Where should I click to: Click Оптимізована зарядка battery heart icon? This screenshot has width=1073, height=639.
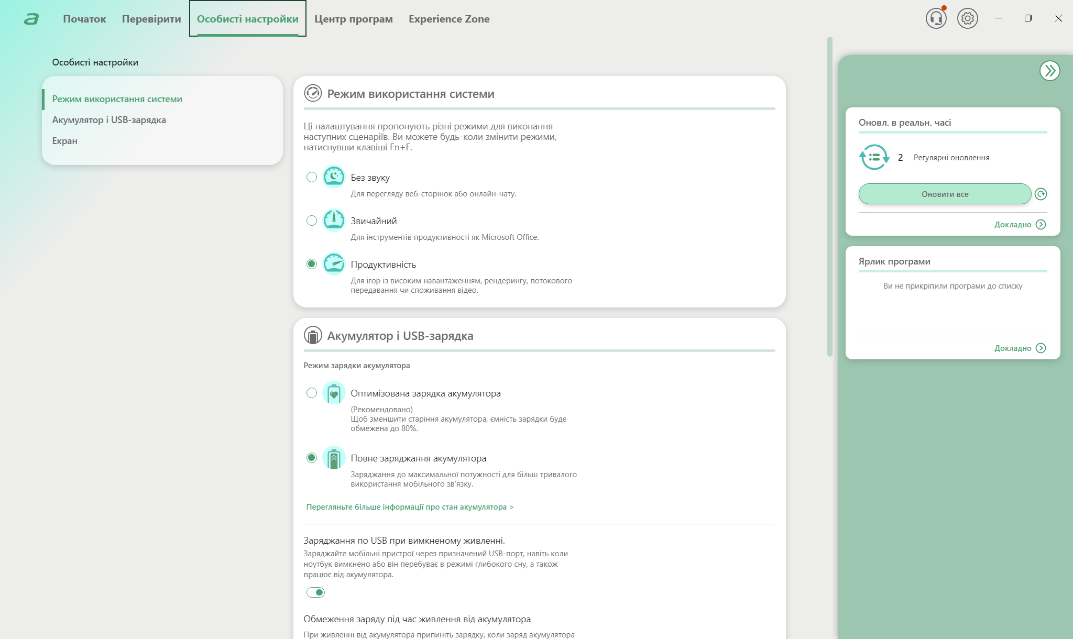[334, 393]
